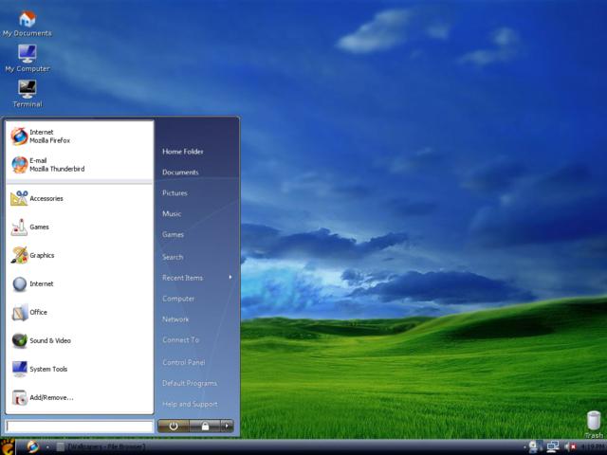The image size is (607, 455).
Task: Expand the arrow next to lock button
Action: (228, 426)
